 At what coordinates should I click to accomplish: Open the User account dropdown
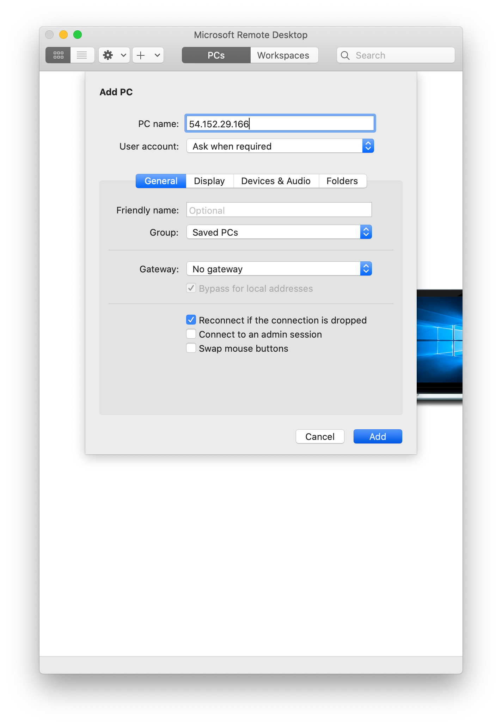[280, 146]
